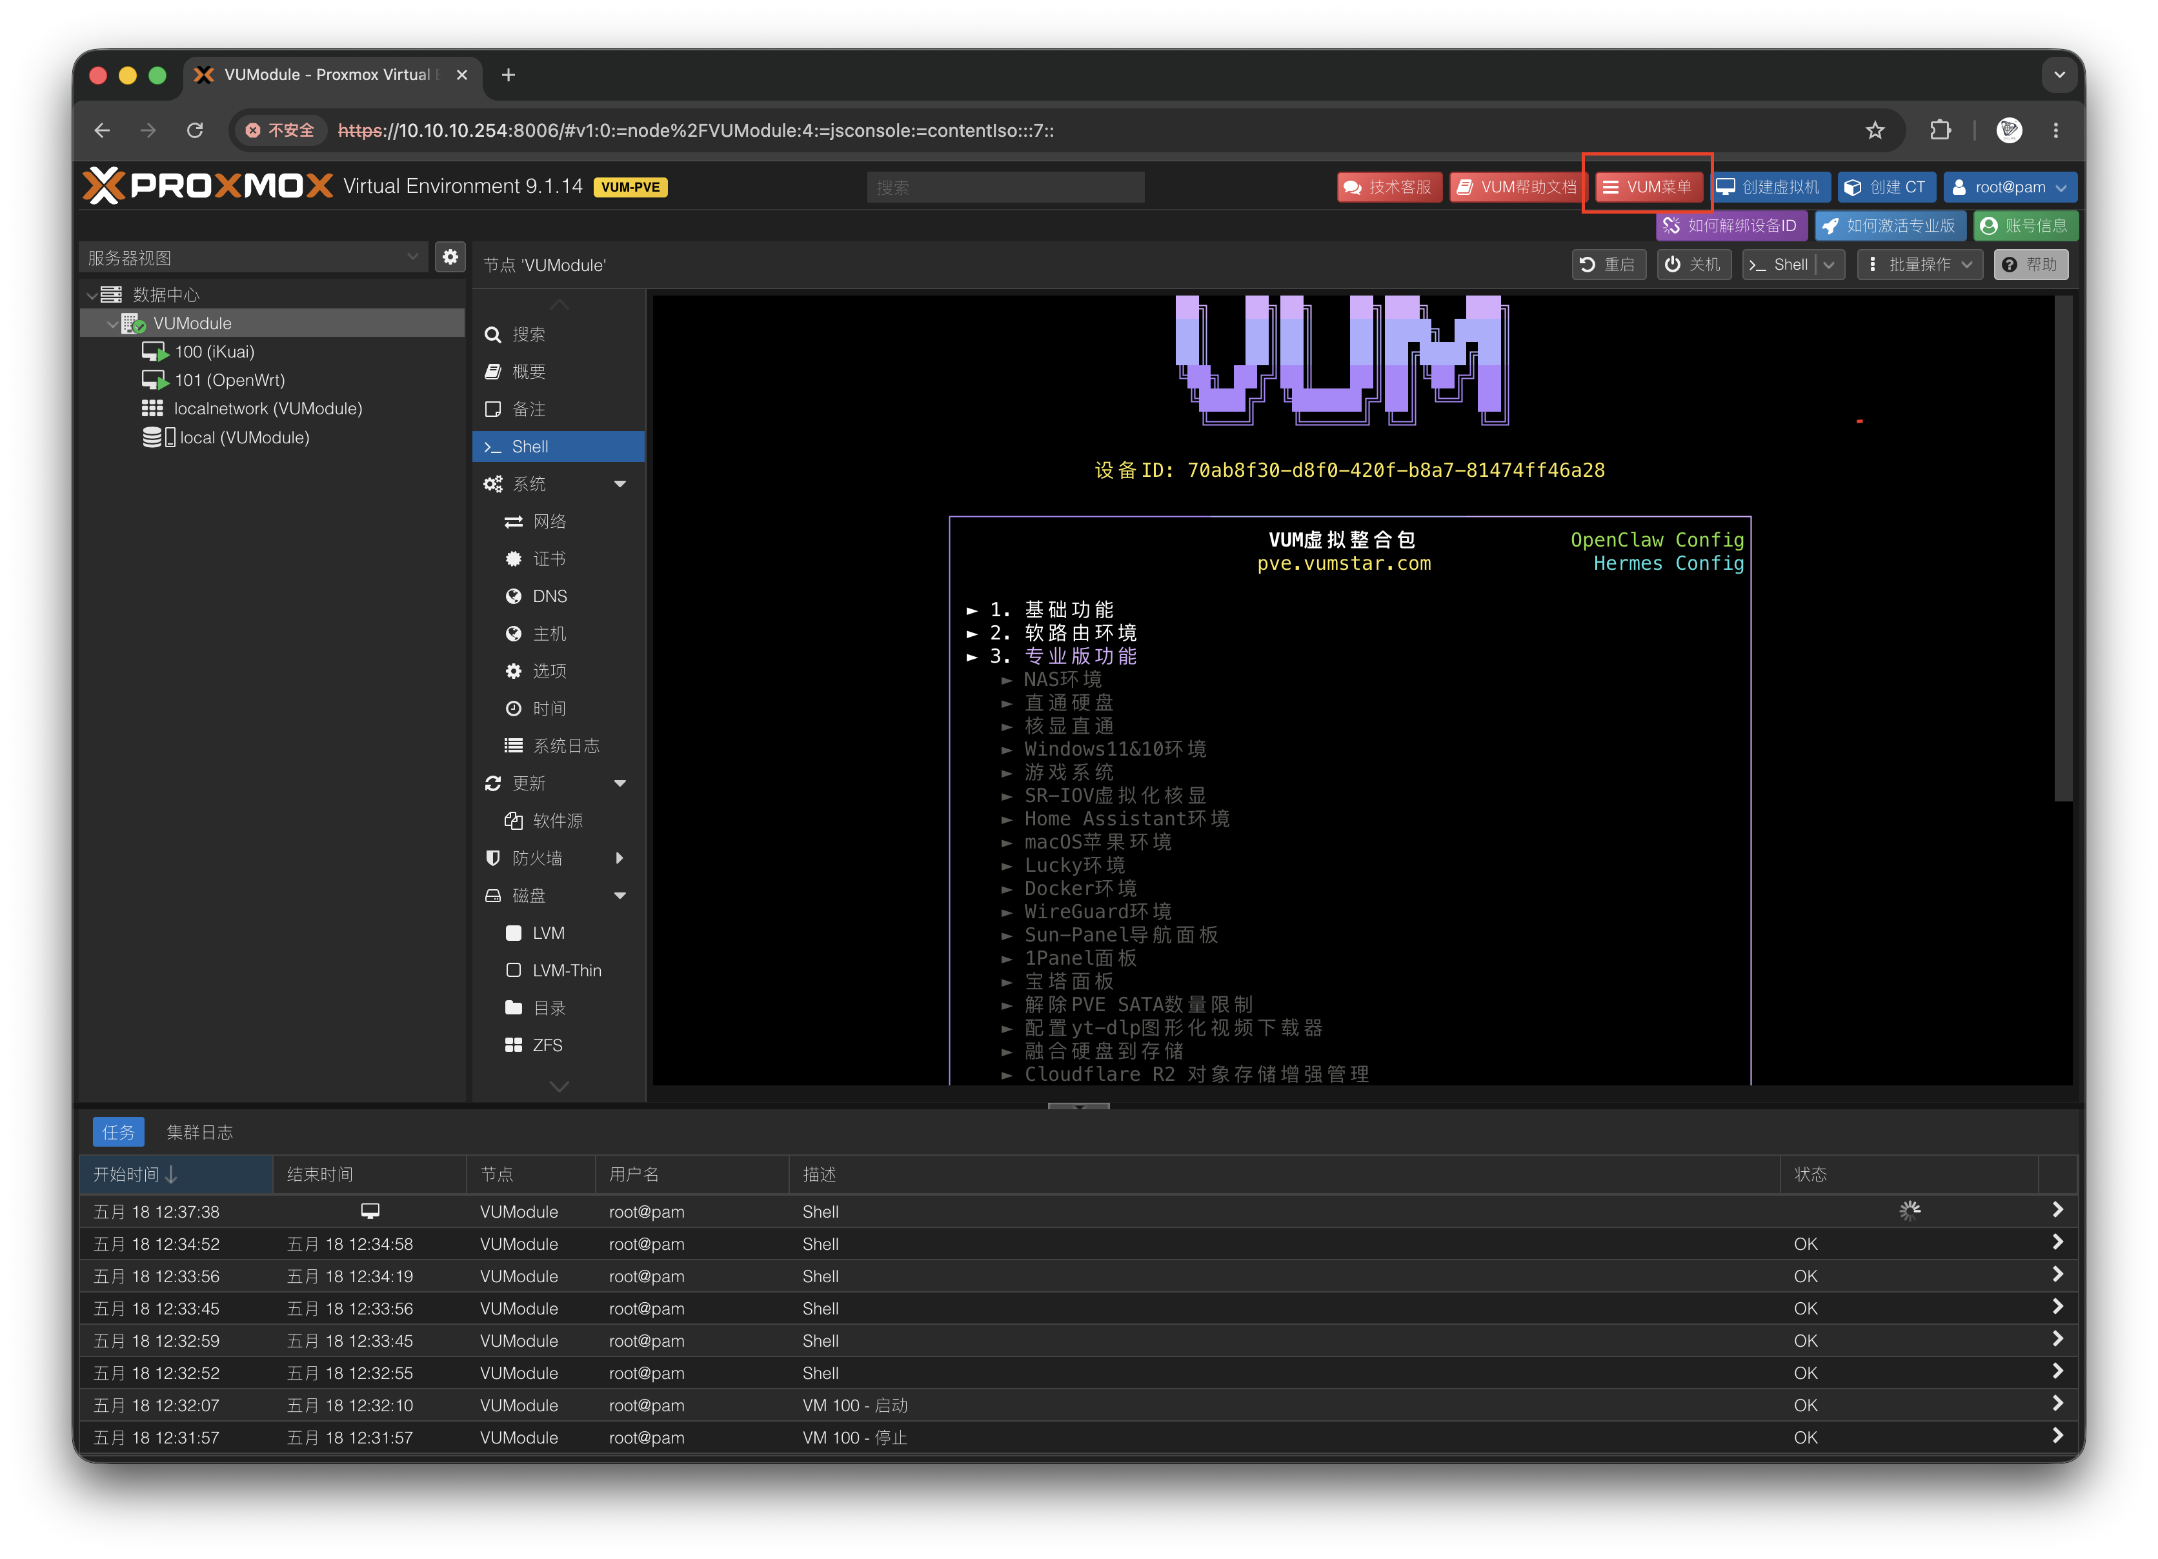Open the 目录 directory item

point(558,1009)
